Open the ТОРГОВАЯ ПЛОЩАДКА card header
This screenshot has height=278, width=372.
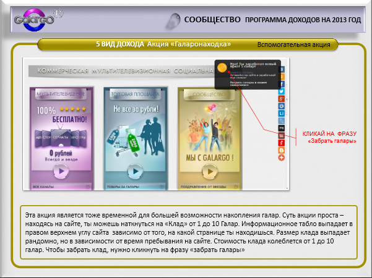[135, 94]
